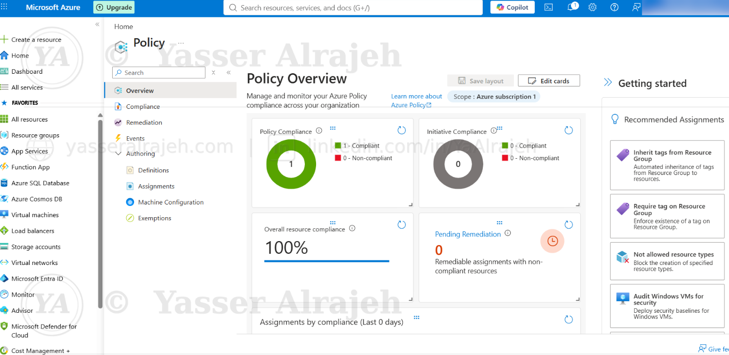
Task: Focus the Policy menu Search box
Action: (x=159, y=73)
